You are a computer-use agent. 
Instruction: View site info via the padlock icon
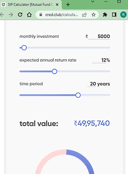pos(41,14)
